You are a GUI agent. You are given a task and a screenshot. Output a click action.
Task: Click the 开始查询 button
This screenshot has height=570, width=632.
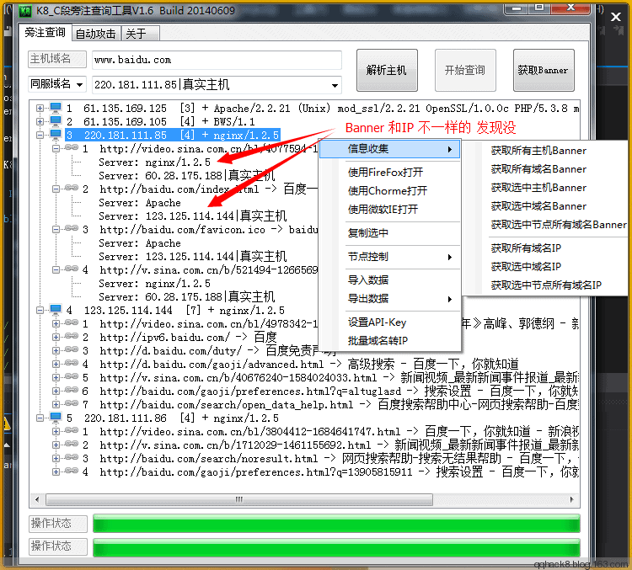click(x=464, y=71)
